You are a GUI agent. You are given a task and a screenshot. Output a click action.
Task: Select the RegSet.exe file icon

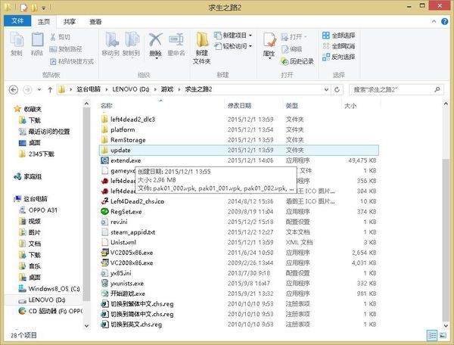click(x=104, y=212)
